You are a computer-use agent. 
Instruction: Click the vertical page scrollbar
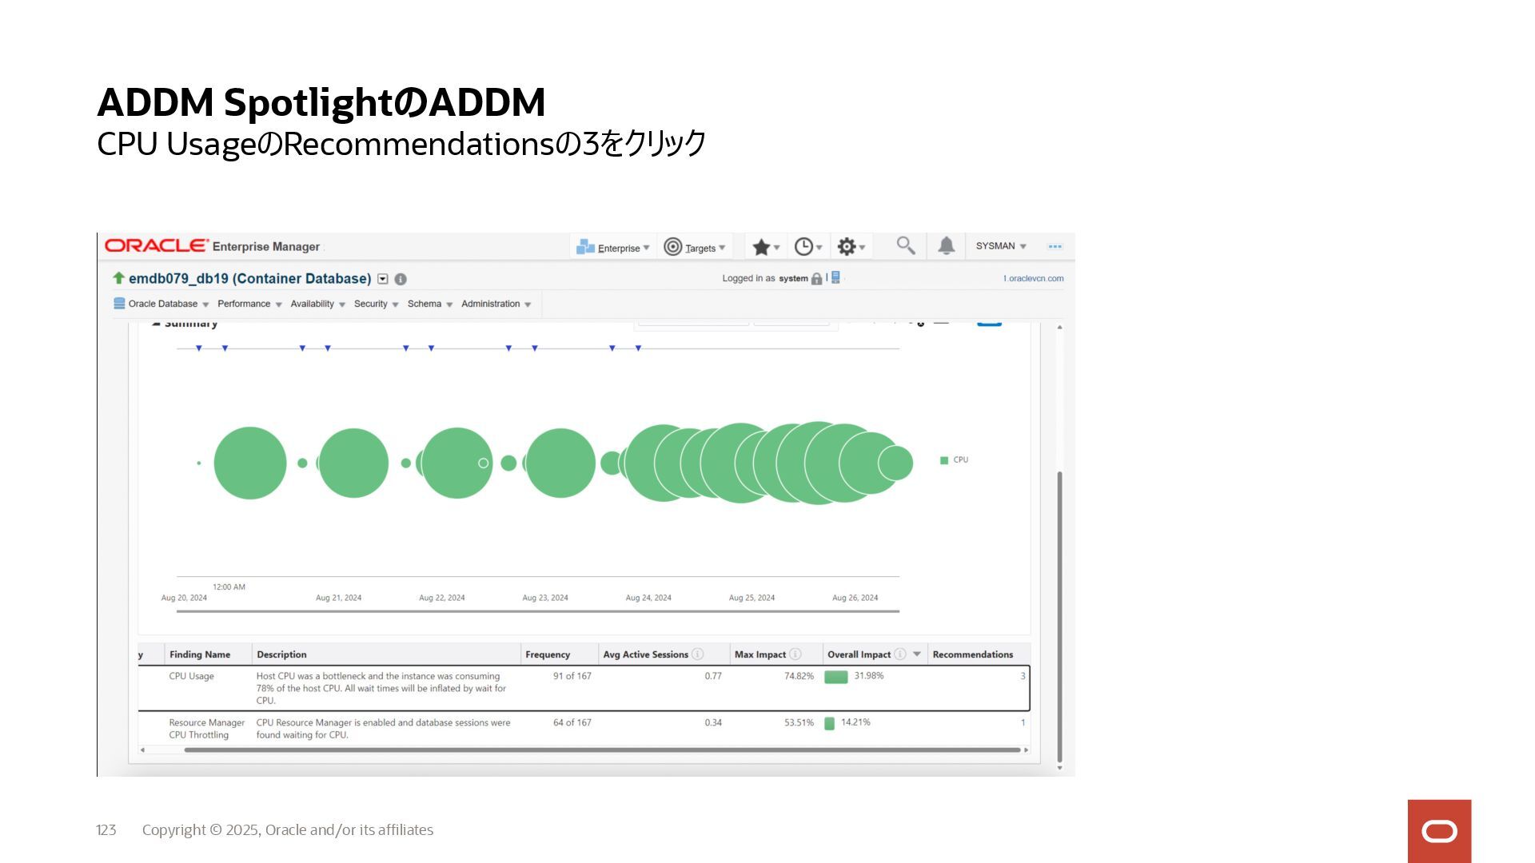(x=1060, y=617)
